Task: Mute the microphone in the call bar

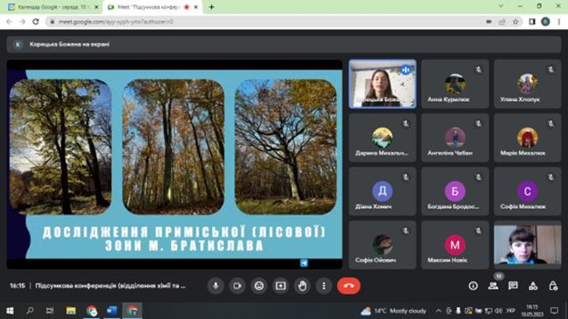Action: coord(216,285)
